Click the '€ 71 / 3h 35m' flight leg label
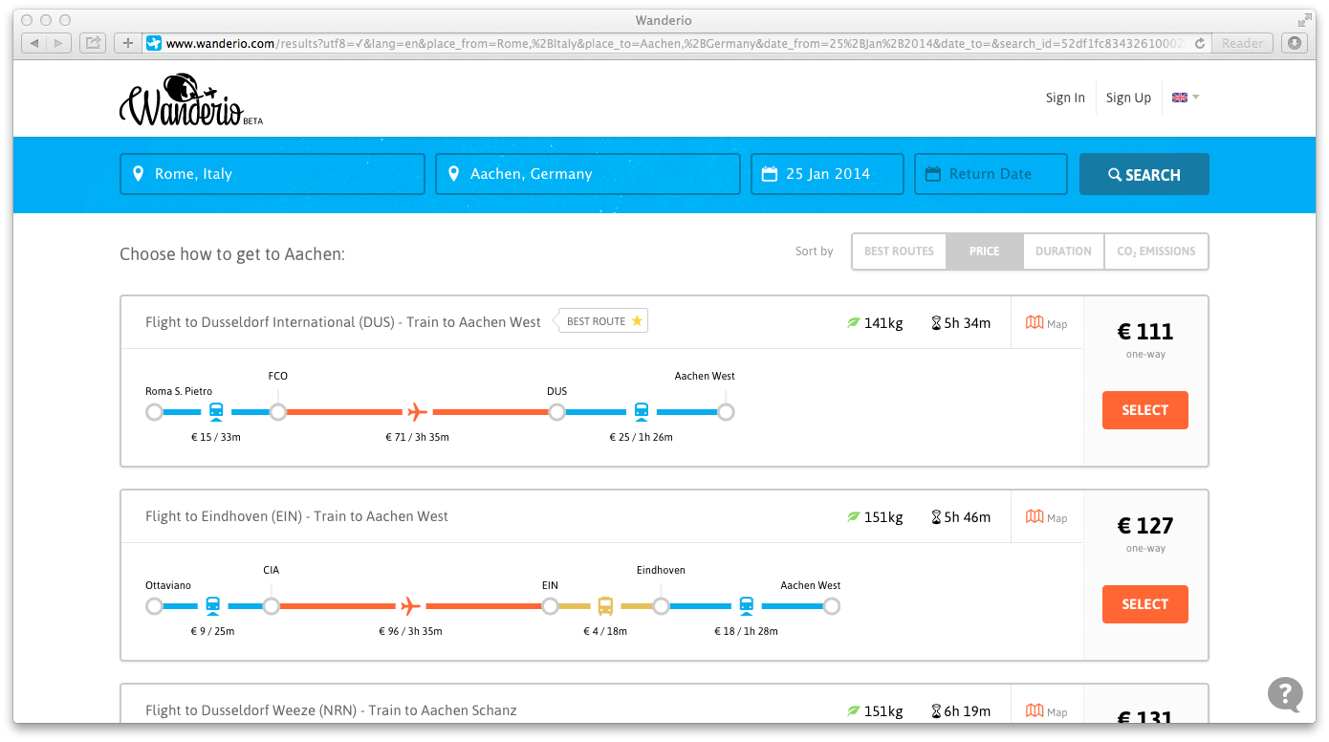The height and width of the screenshot is (742, 1329). (417, 437)
